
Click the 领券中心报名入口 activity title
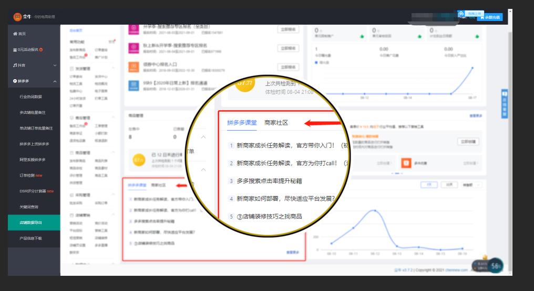(x=160, y=64)
